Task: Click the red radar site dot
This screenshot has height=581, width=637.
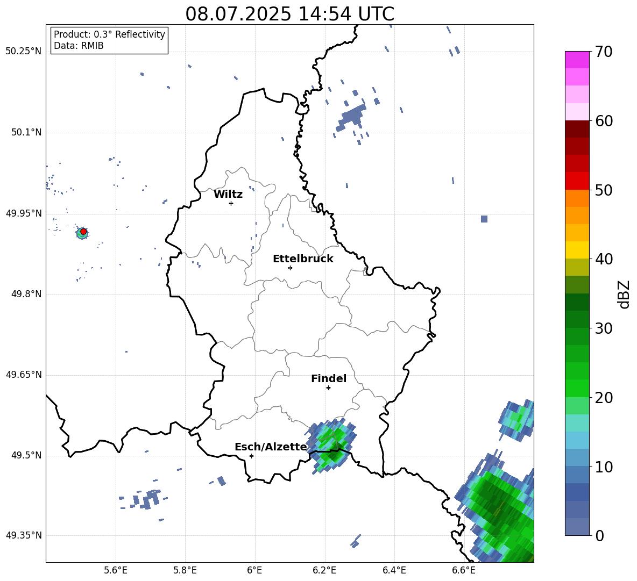Action: pos(83,232)
